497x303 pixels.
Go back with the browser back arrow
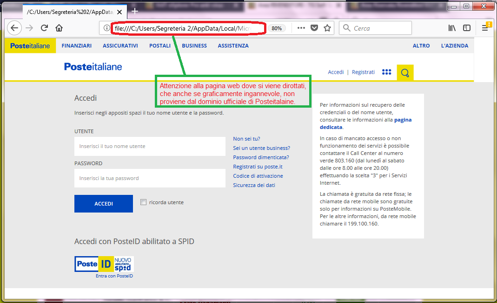[14, 28]
